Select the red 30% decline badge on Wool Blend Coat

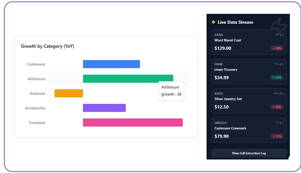276,48
